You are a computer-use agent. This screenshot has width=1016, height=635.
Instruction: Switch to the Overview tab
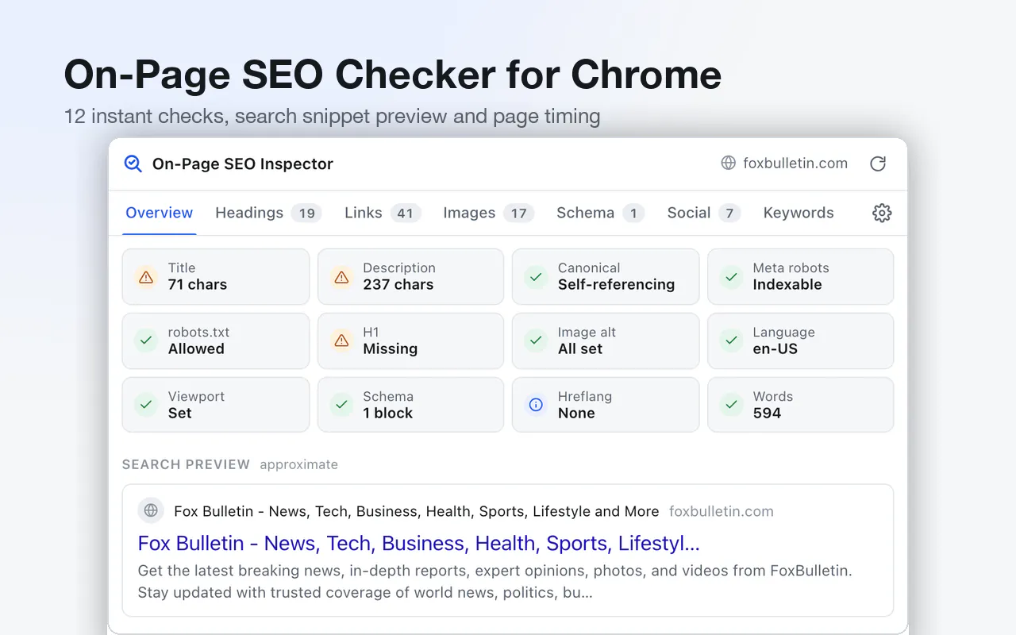pos(159,213)
